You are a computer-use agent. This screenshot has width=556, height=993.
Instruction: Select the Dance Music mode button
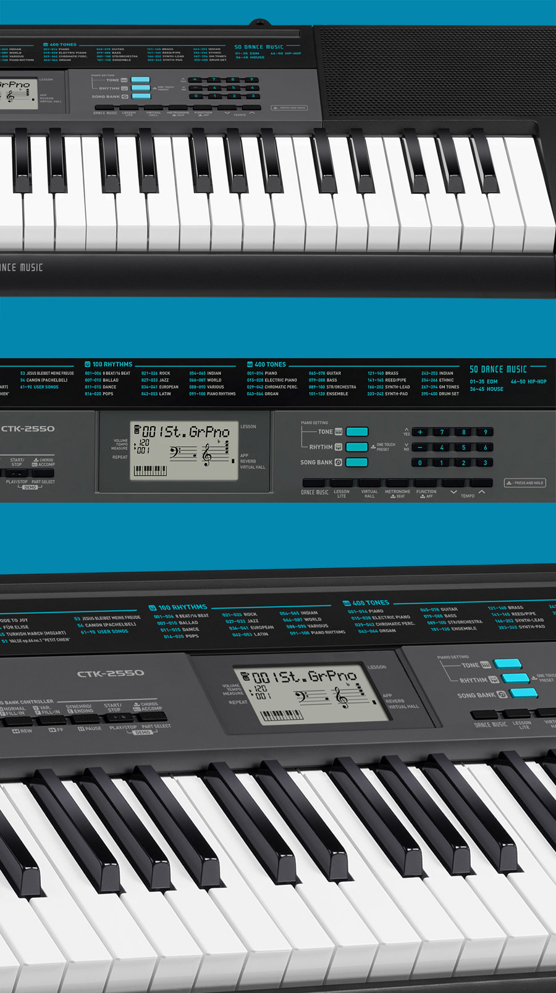314,483
